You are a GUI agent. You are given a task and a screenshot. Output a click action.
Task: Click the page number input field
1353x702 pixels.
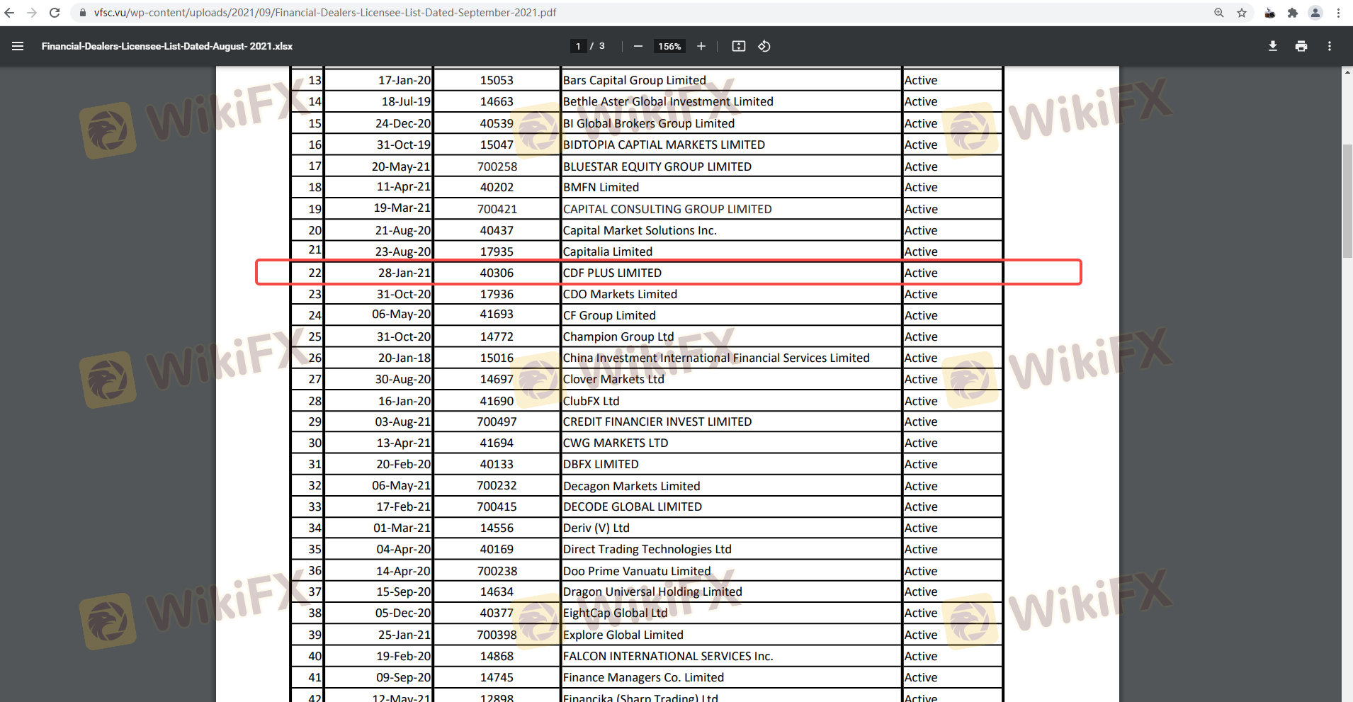(x=578, y=46)
